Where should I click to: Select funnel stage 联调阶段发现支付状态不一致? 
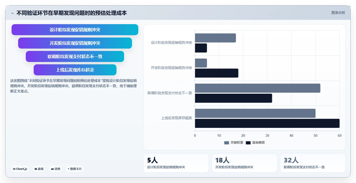click(x=75, y=56)
